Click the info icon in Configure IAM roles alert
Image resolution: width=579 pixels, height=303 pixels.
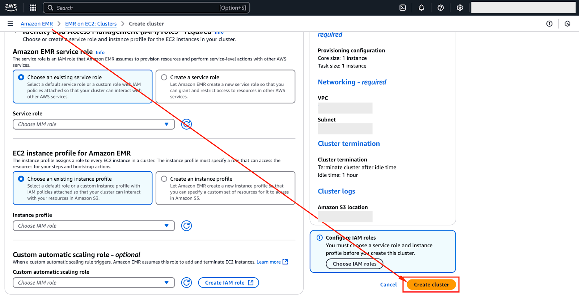(320, 238)
